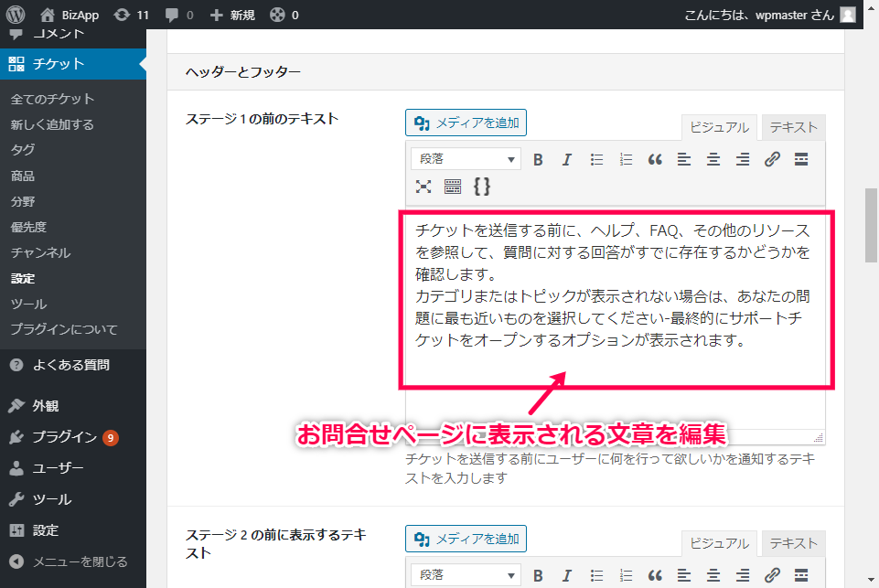Open the WordPress logo menu

[x=16, y=15]
